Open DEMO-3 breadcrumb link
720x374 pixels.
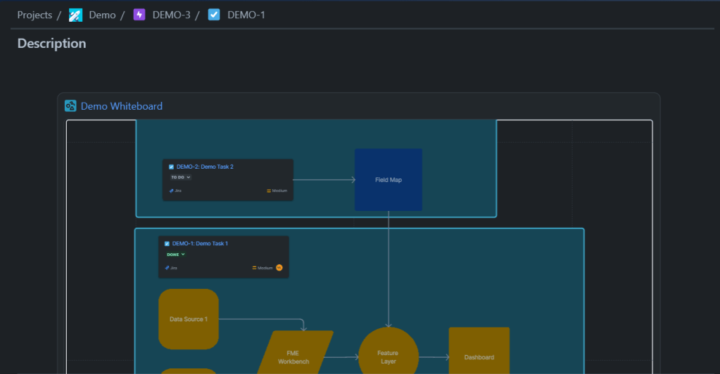point(171,15)
